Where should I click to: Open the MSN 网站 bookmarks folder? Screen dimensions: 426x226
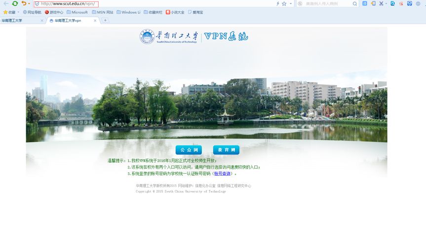point(102,12)
